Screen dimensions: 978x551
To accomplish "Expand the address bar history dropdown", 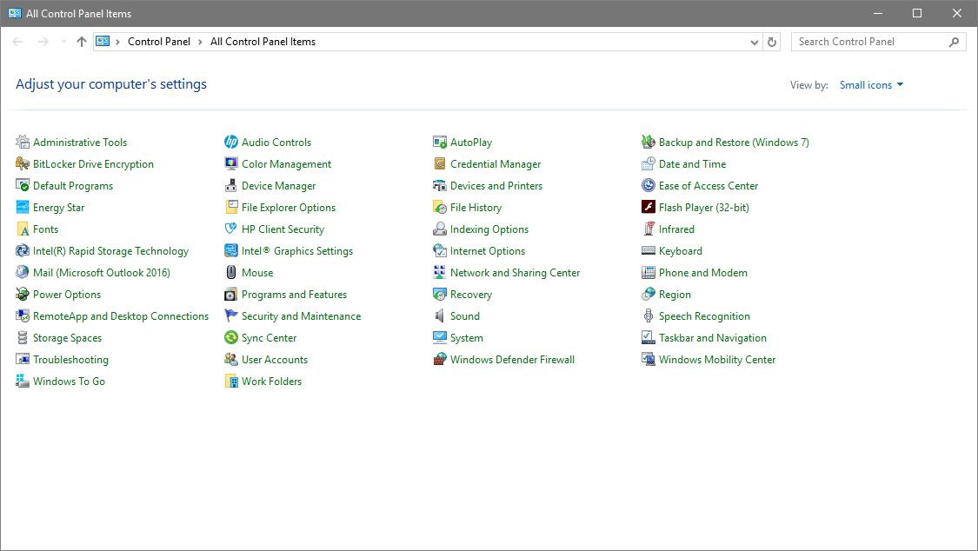I will 754,42.
